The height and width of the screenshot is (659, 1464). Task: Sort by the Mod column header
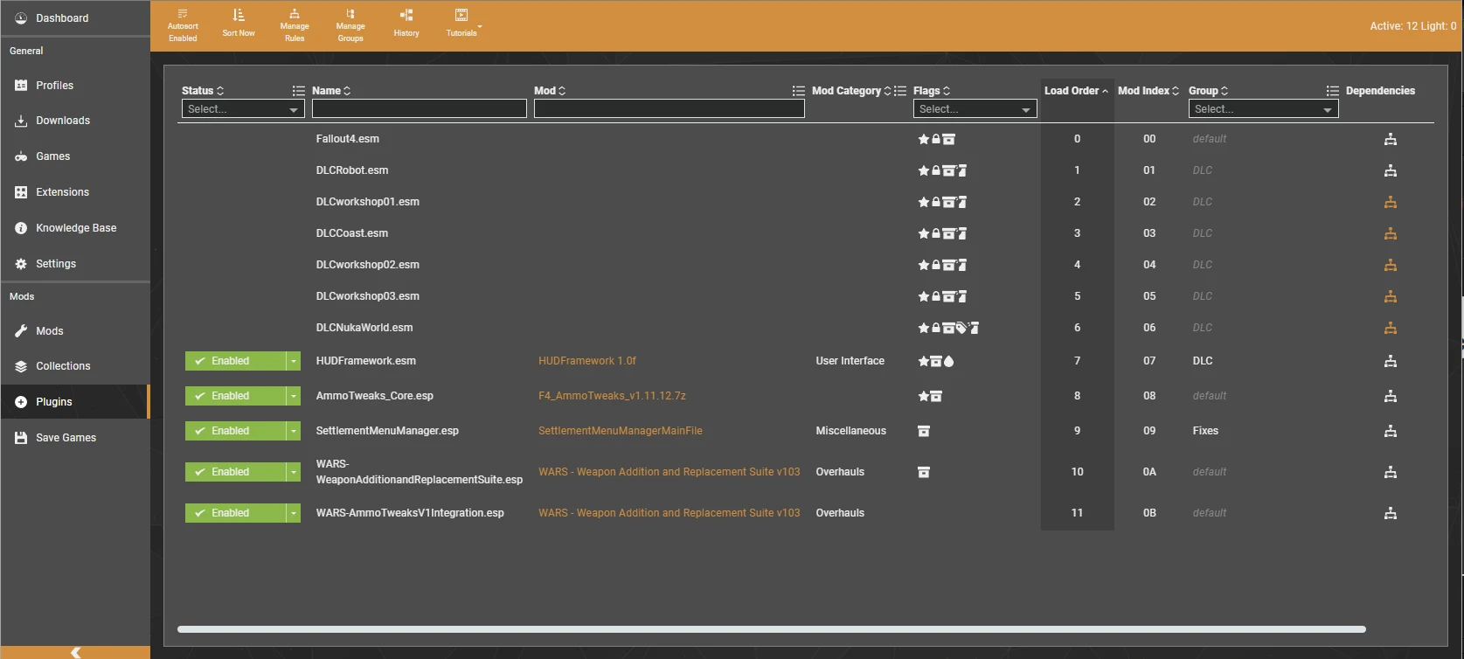pos(550,91)
